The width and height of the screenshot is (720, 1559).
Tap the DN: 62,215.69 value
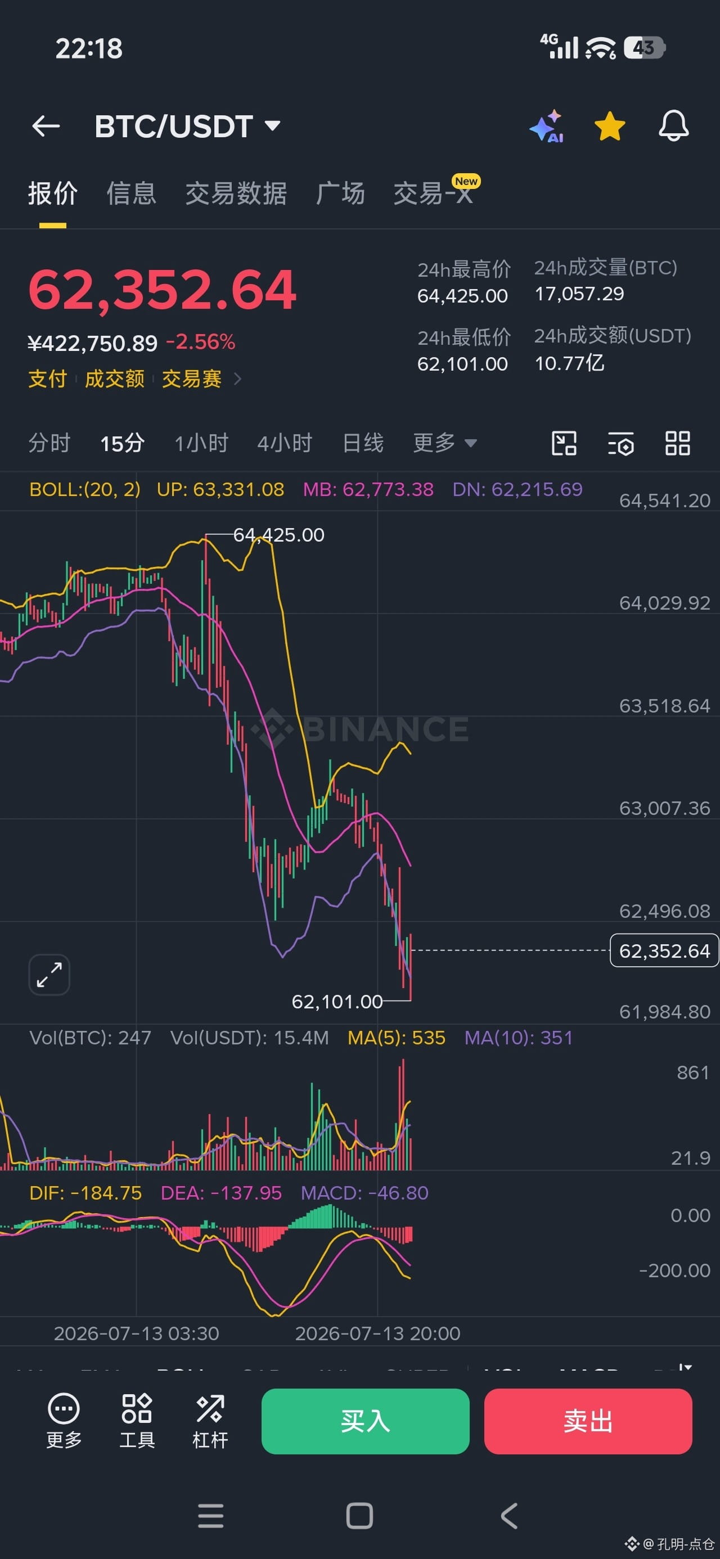point(517,489)
